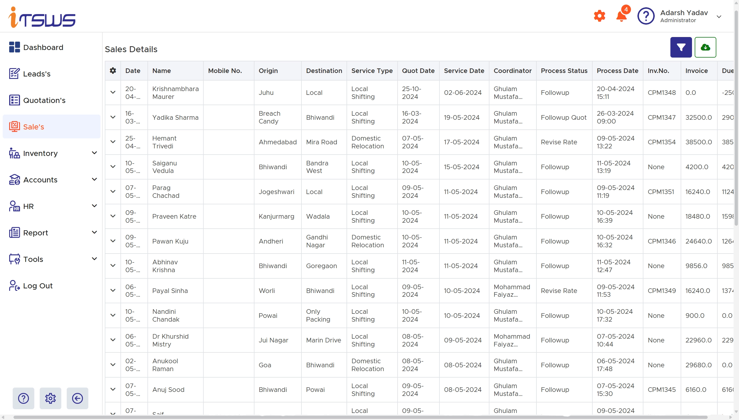739x420 pixels.
Task: Expand the Payal Sinha row
Action: coord(113,291)
